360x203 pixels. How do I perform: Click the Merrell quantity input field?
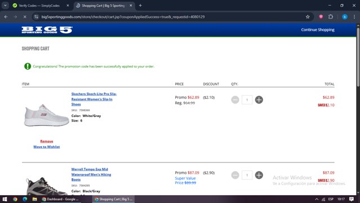click(x=247, y=175)
